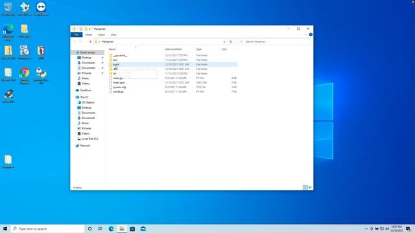The width and height of the screenshot is (415, 233).
Task: Open the address bar history dropdown
Action: pos(224,41)
